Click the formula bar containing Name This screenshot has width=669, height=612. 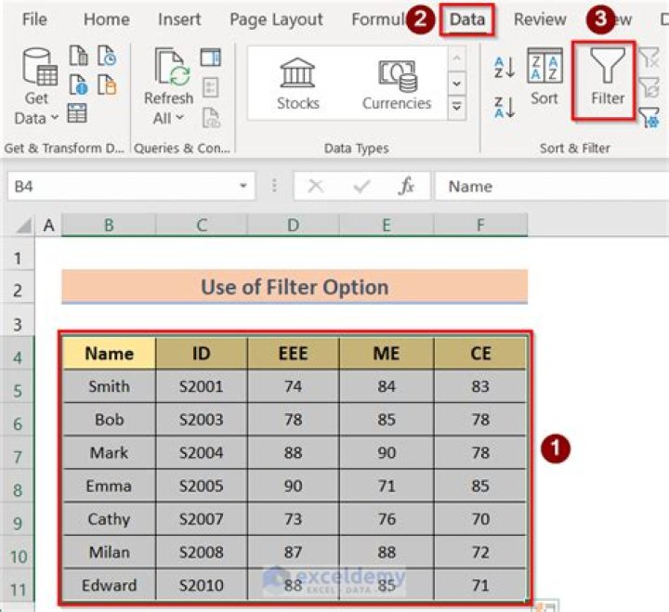tap(551, 186)
